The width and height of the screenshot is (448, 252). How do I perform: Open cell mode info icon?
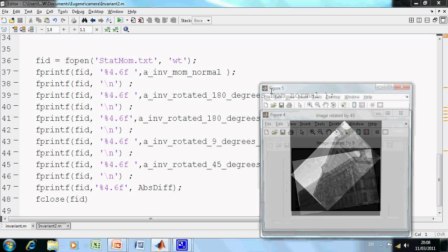tap(126, 29)
